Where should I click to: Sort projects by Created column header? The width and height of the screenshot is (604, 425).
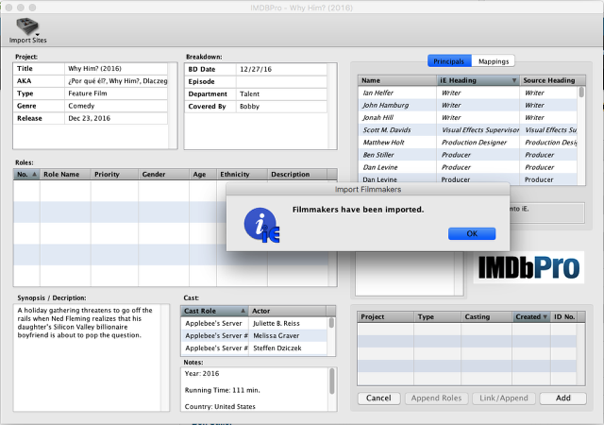(531, 316)
